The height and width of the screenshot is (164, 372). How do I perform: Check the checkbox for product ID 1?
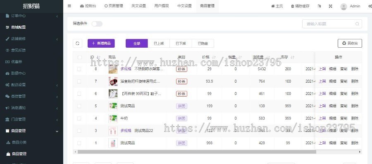click(79, 143)
